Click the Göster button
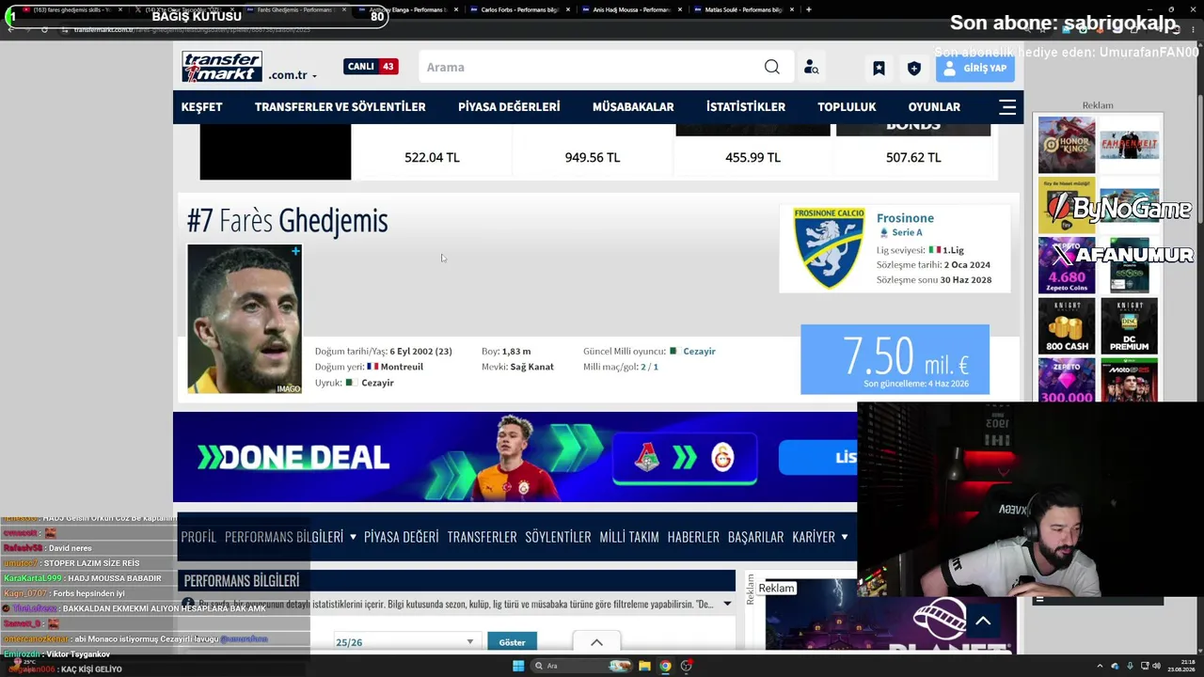1204x677 pixels. pyautogui.click(x=512, y=642)
